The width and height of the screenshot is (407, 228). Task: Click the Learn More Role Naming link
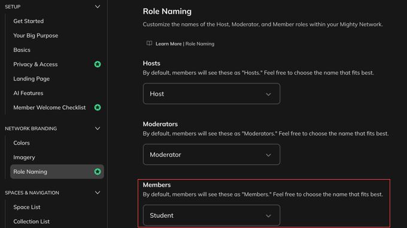point(185,44)
